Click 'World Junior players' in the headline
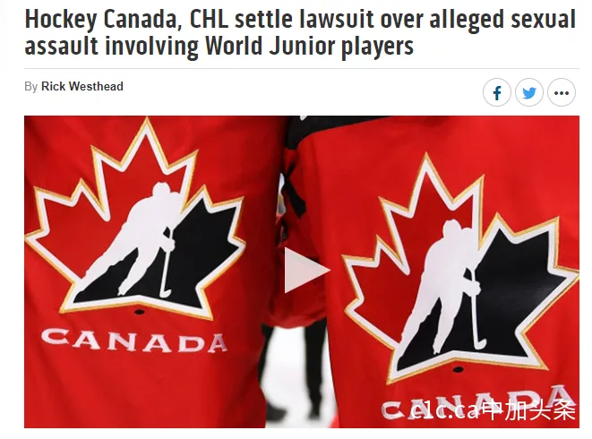Image resolution: width=592 pixels, height=439 pixels. click(309, 46)
